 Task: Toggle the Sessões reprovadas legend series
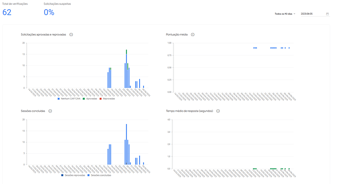click(x=73, y=175)
